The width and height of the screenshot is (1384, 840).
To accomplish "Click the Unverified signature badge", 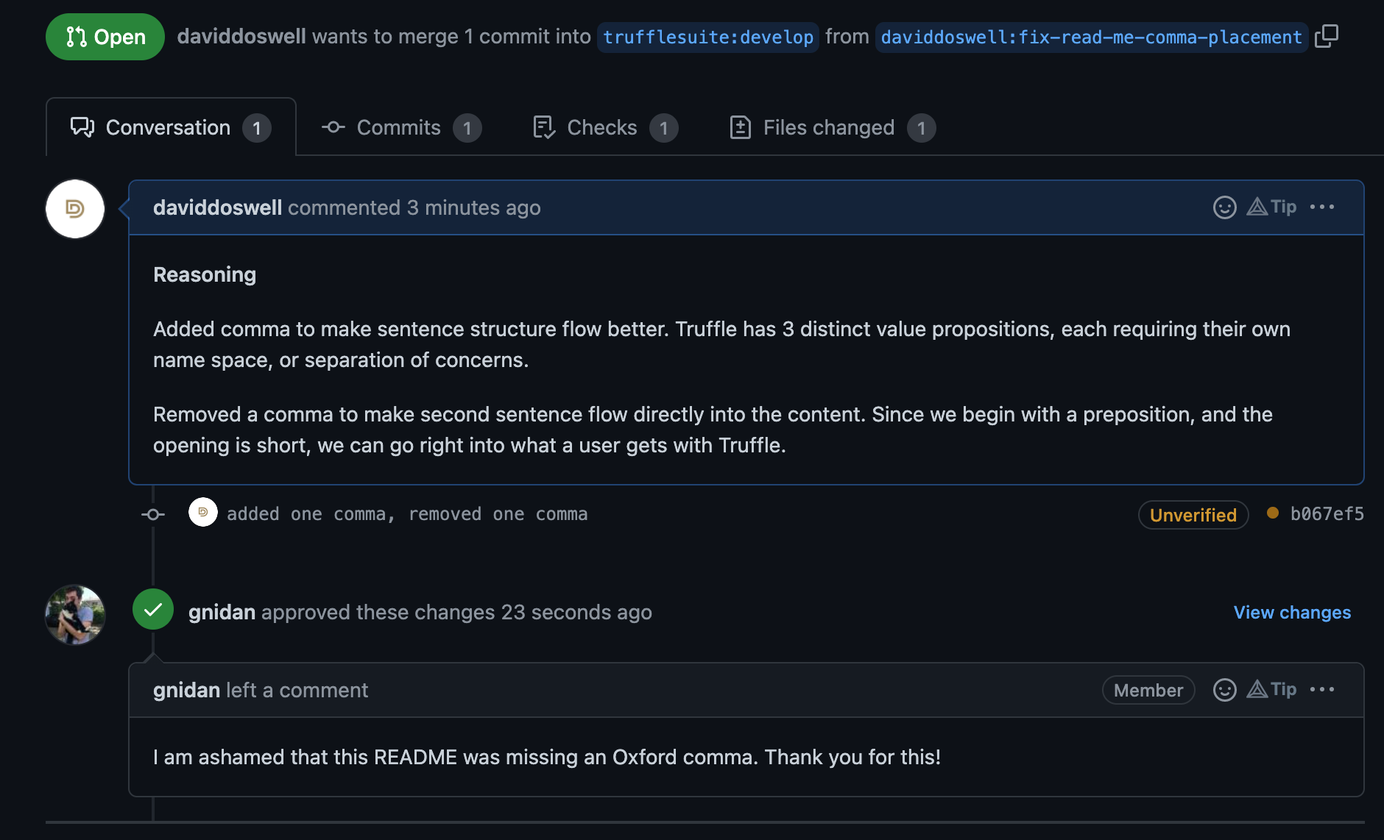I will (1193, 515).
